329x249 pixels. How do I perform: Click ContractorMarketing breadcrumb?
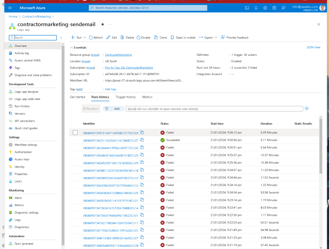[37, 17]
